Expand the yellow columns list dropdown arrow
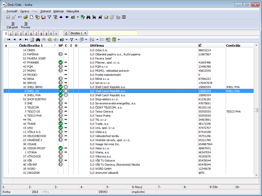This screenshot has width=262, height=196. 119,40
